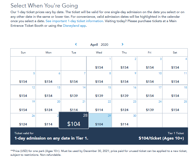Screen dimensions: 196x165
Task: Choose April 10 Friday date
Action: [x=150, y=78]
